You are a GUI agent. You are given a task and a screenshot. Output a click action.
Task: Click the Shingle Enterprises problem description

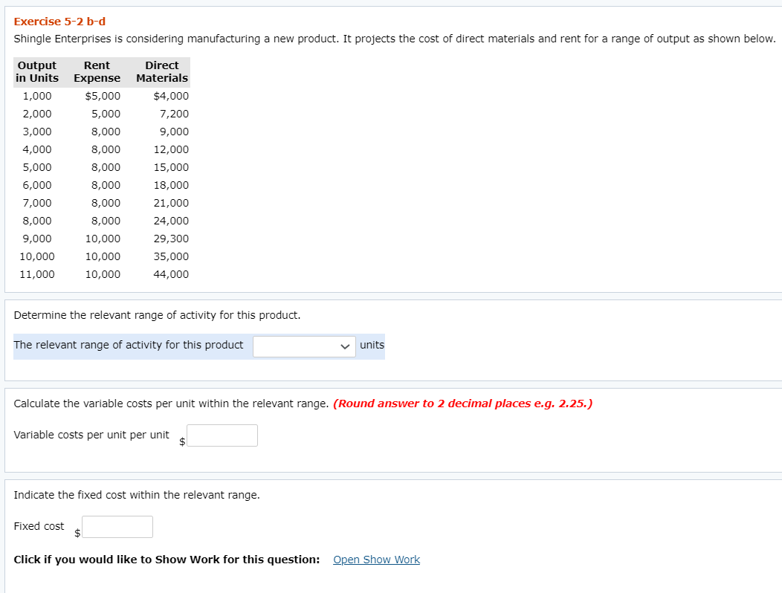click(395, 39)
